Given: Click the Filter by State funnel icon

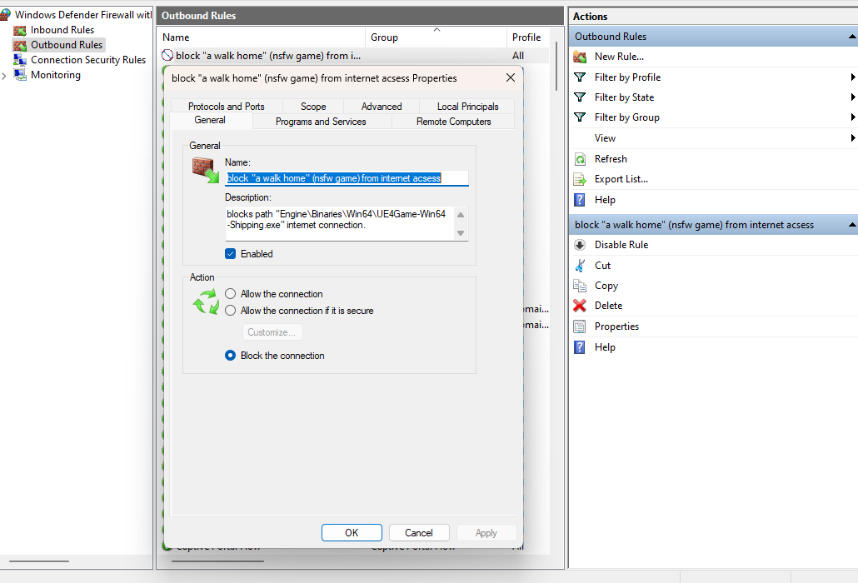Looking at the screenshot, I should 580,97.
